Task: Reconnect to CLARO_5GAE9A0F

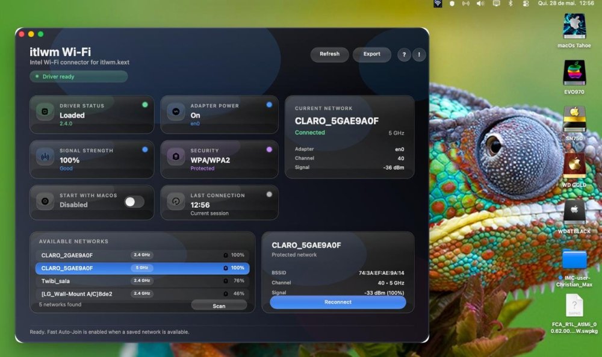Action: click(338, 302)
